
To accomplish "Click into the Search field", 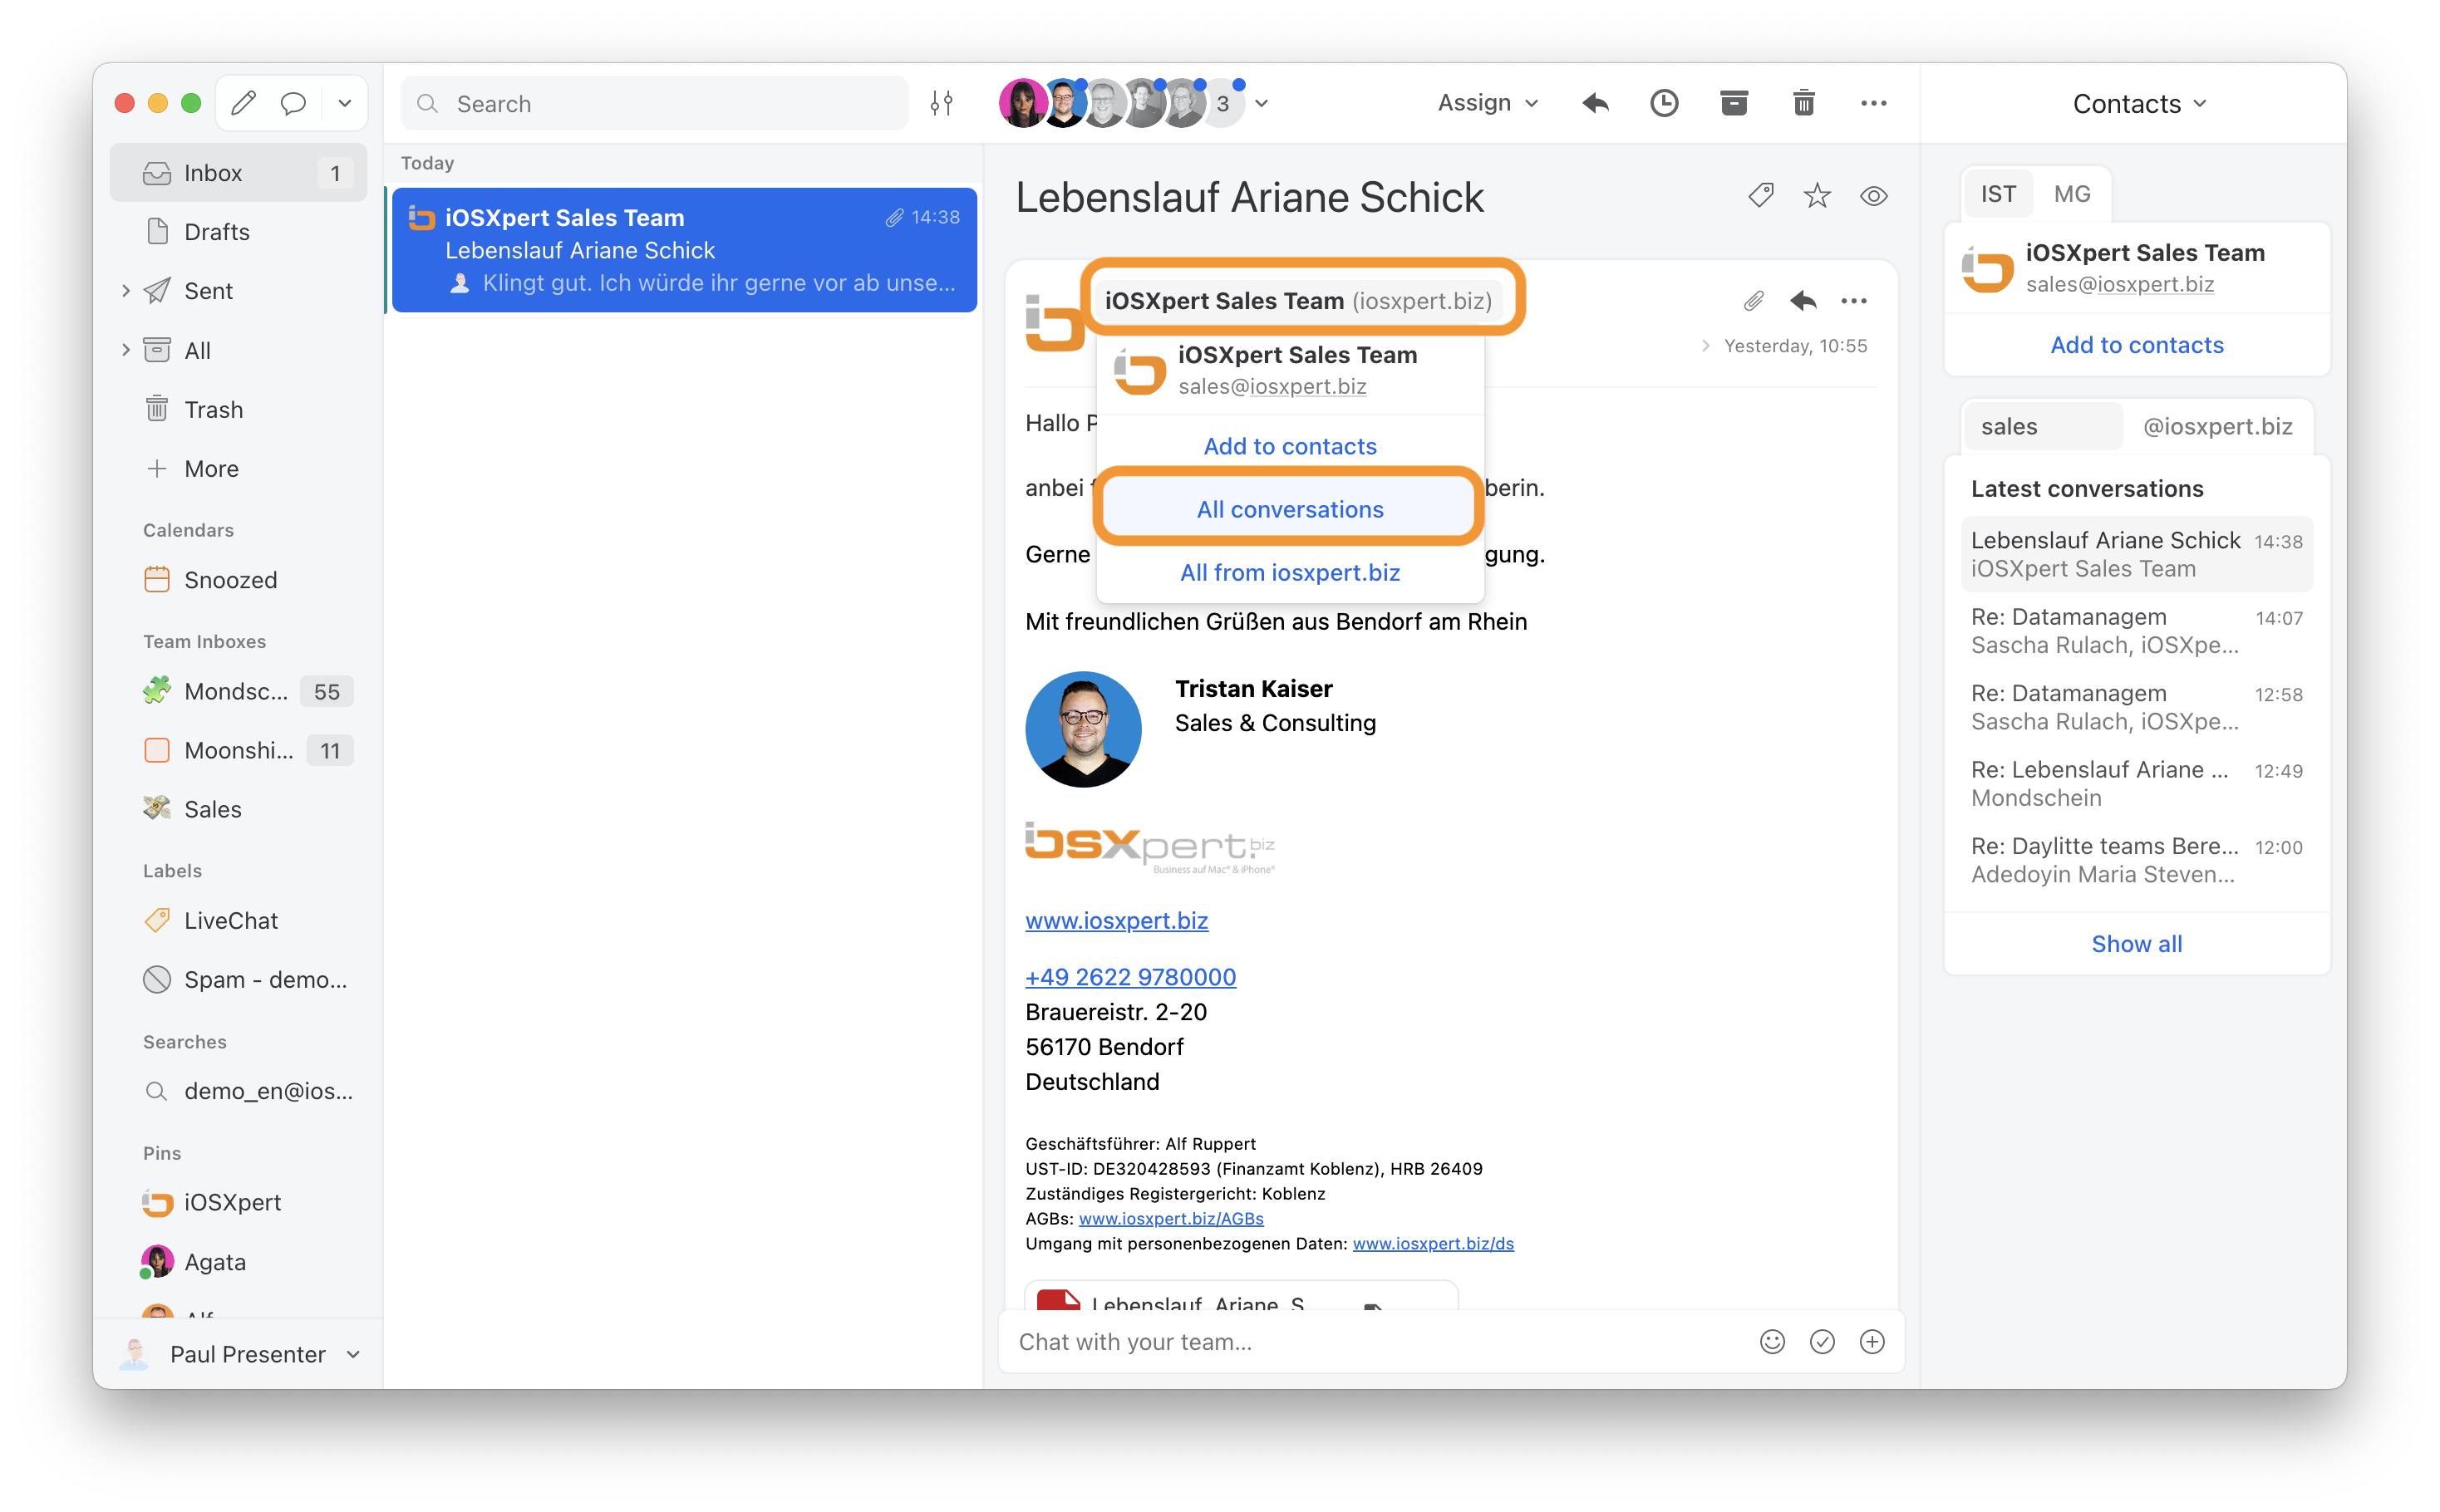I will (655, 103).
